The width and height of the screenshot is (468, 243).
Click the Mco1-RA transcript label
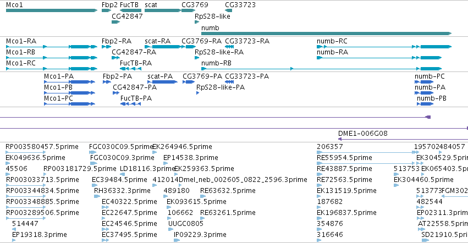click(21, 41)
